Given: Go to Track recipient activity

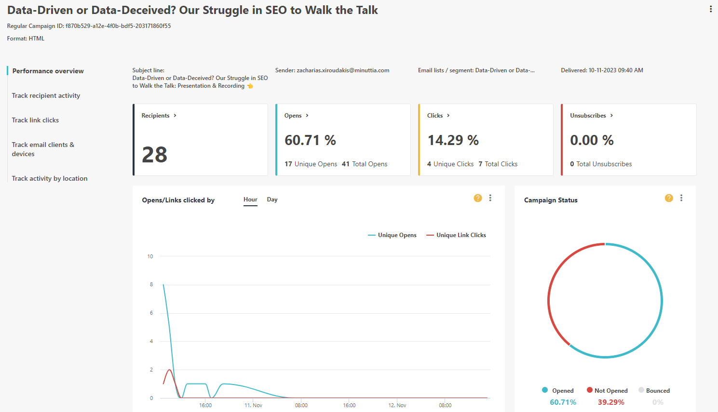Looking at the screenshot, I should click(x=46, y=95).
